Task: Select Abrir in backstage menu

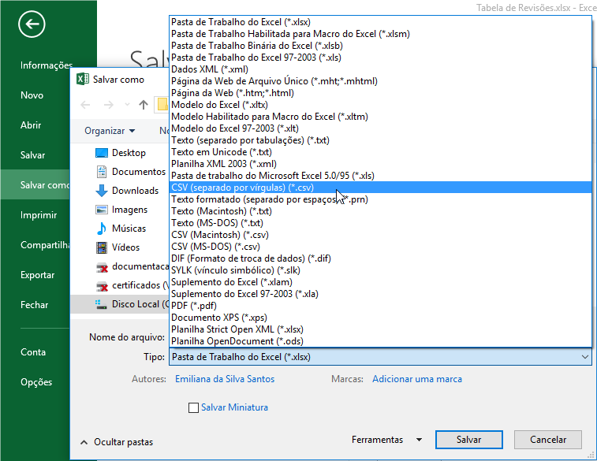Action: coord(31,125)
